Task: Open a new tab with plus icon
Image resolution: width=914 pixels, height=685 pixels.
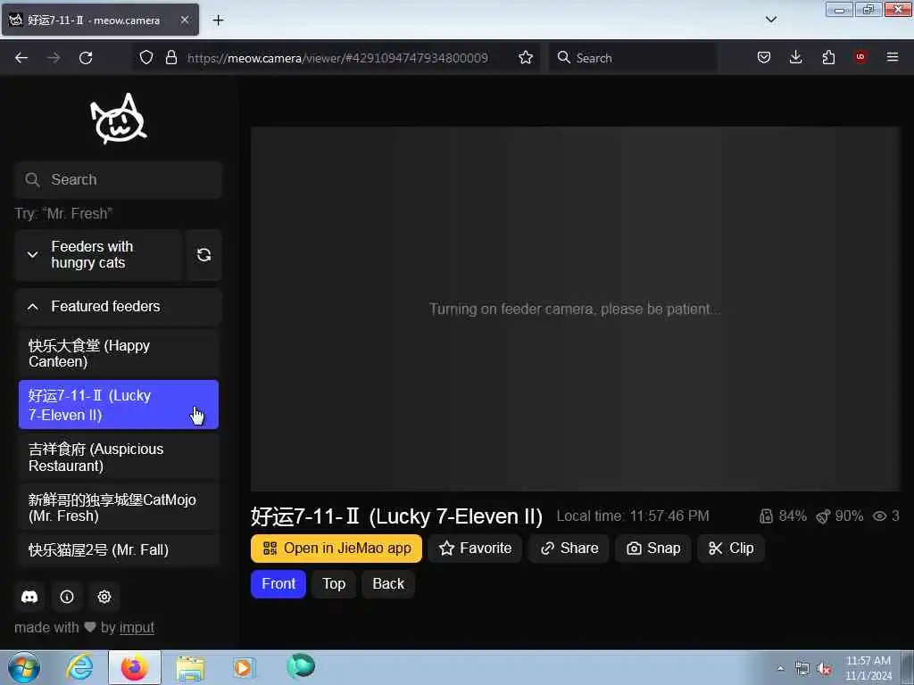Action: [x=218, y=21]
